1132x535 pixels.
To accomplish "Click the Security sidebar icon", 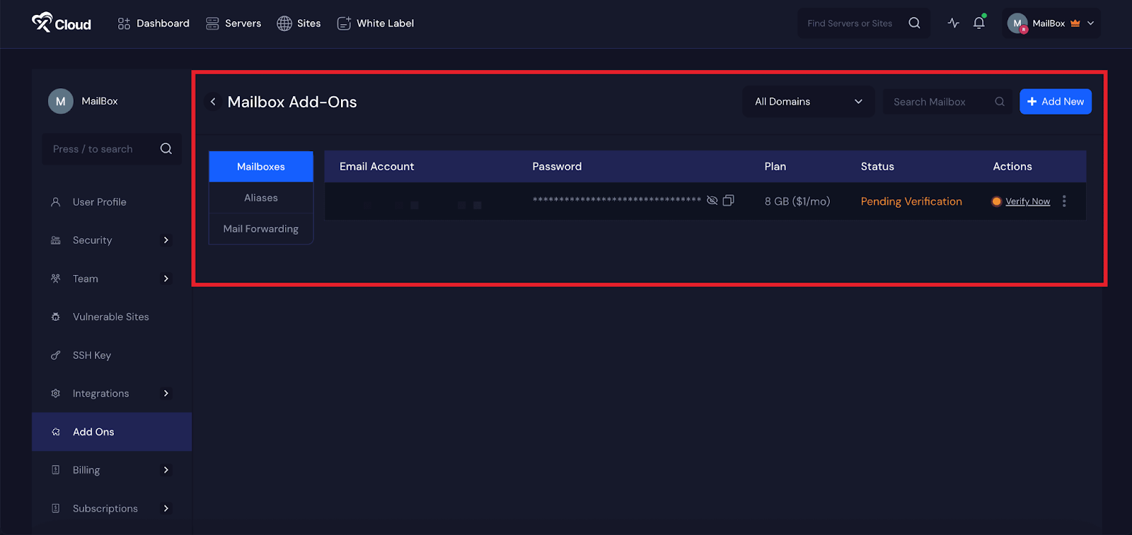I will (x=56, y=240).
